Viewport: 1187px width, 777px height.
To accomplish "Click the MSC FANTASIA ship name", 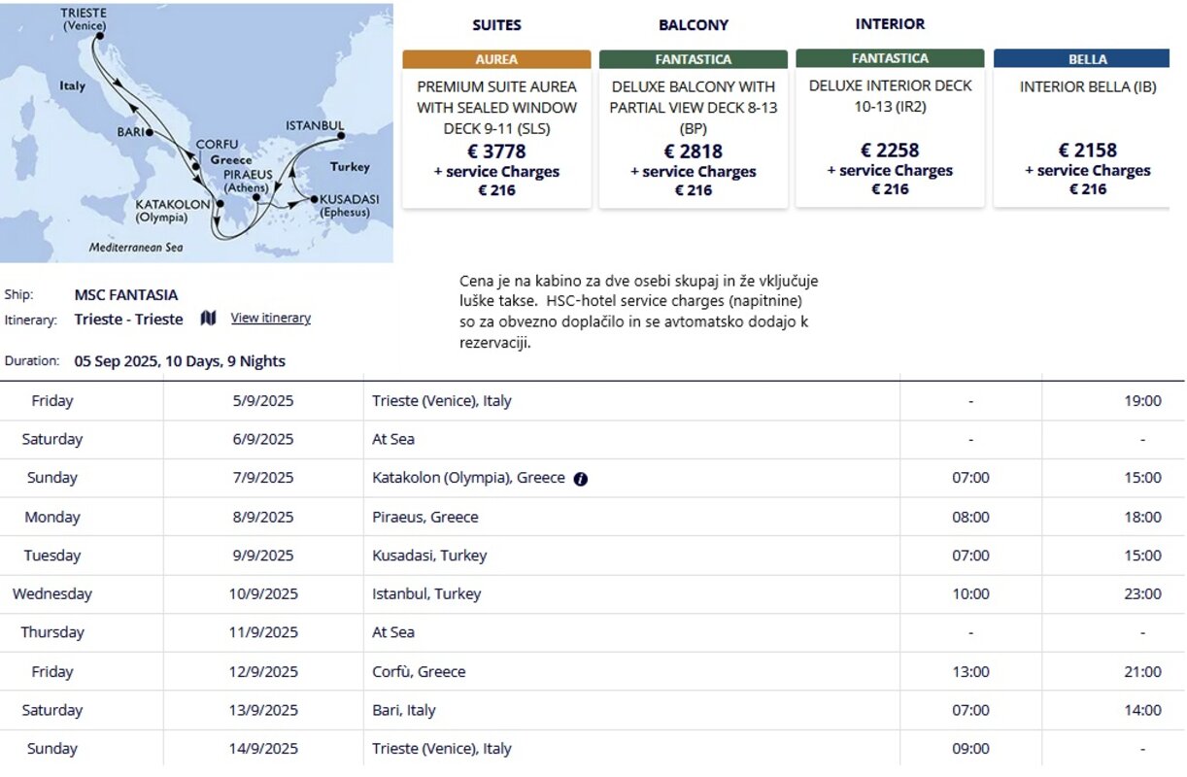I will tap(126, 295).
